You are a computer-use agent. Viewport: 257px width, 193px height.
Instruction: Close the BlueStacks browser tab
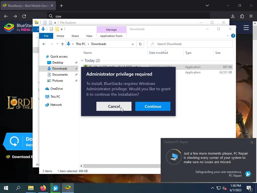52,6
